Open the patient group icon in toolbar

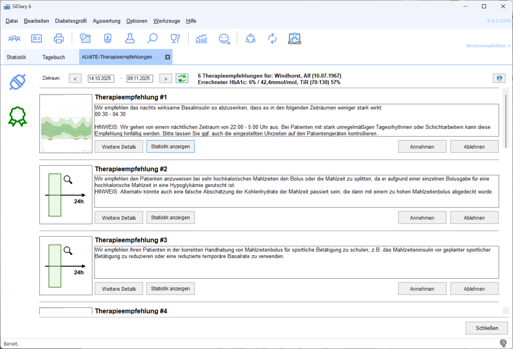point(14,38)
